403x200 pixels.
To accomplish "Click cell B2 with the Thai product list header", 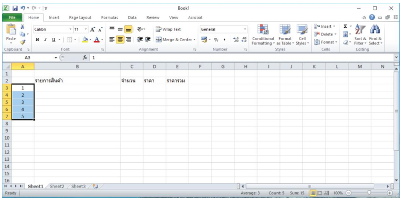I will 77,81.
